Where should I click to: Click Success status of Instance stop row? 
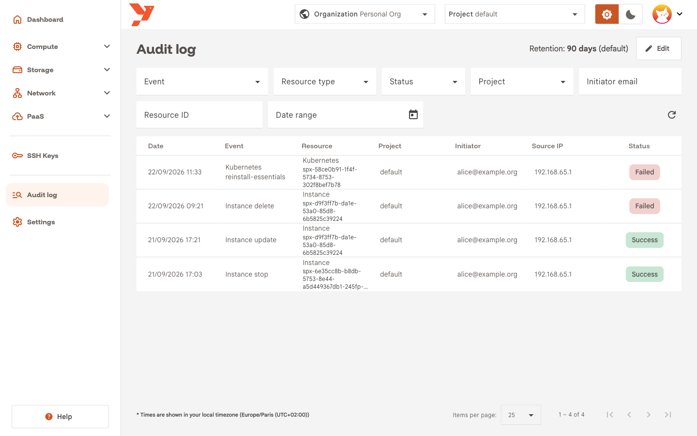645,274
